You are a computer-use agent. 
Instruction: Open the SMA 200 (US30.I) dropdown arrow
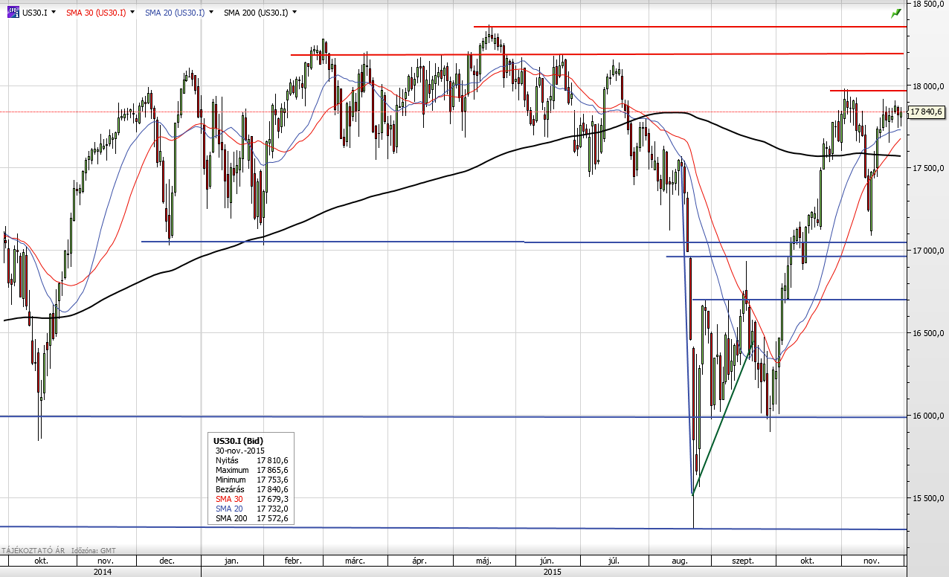click(x=295, y=13)
